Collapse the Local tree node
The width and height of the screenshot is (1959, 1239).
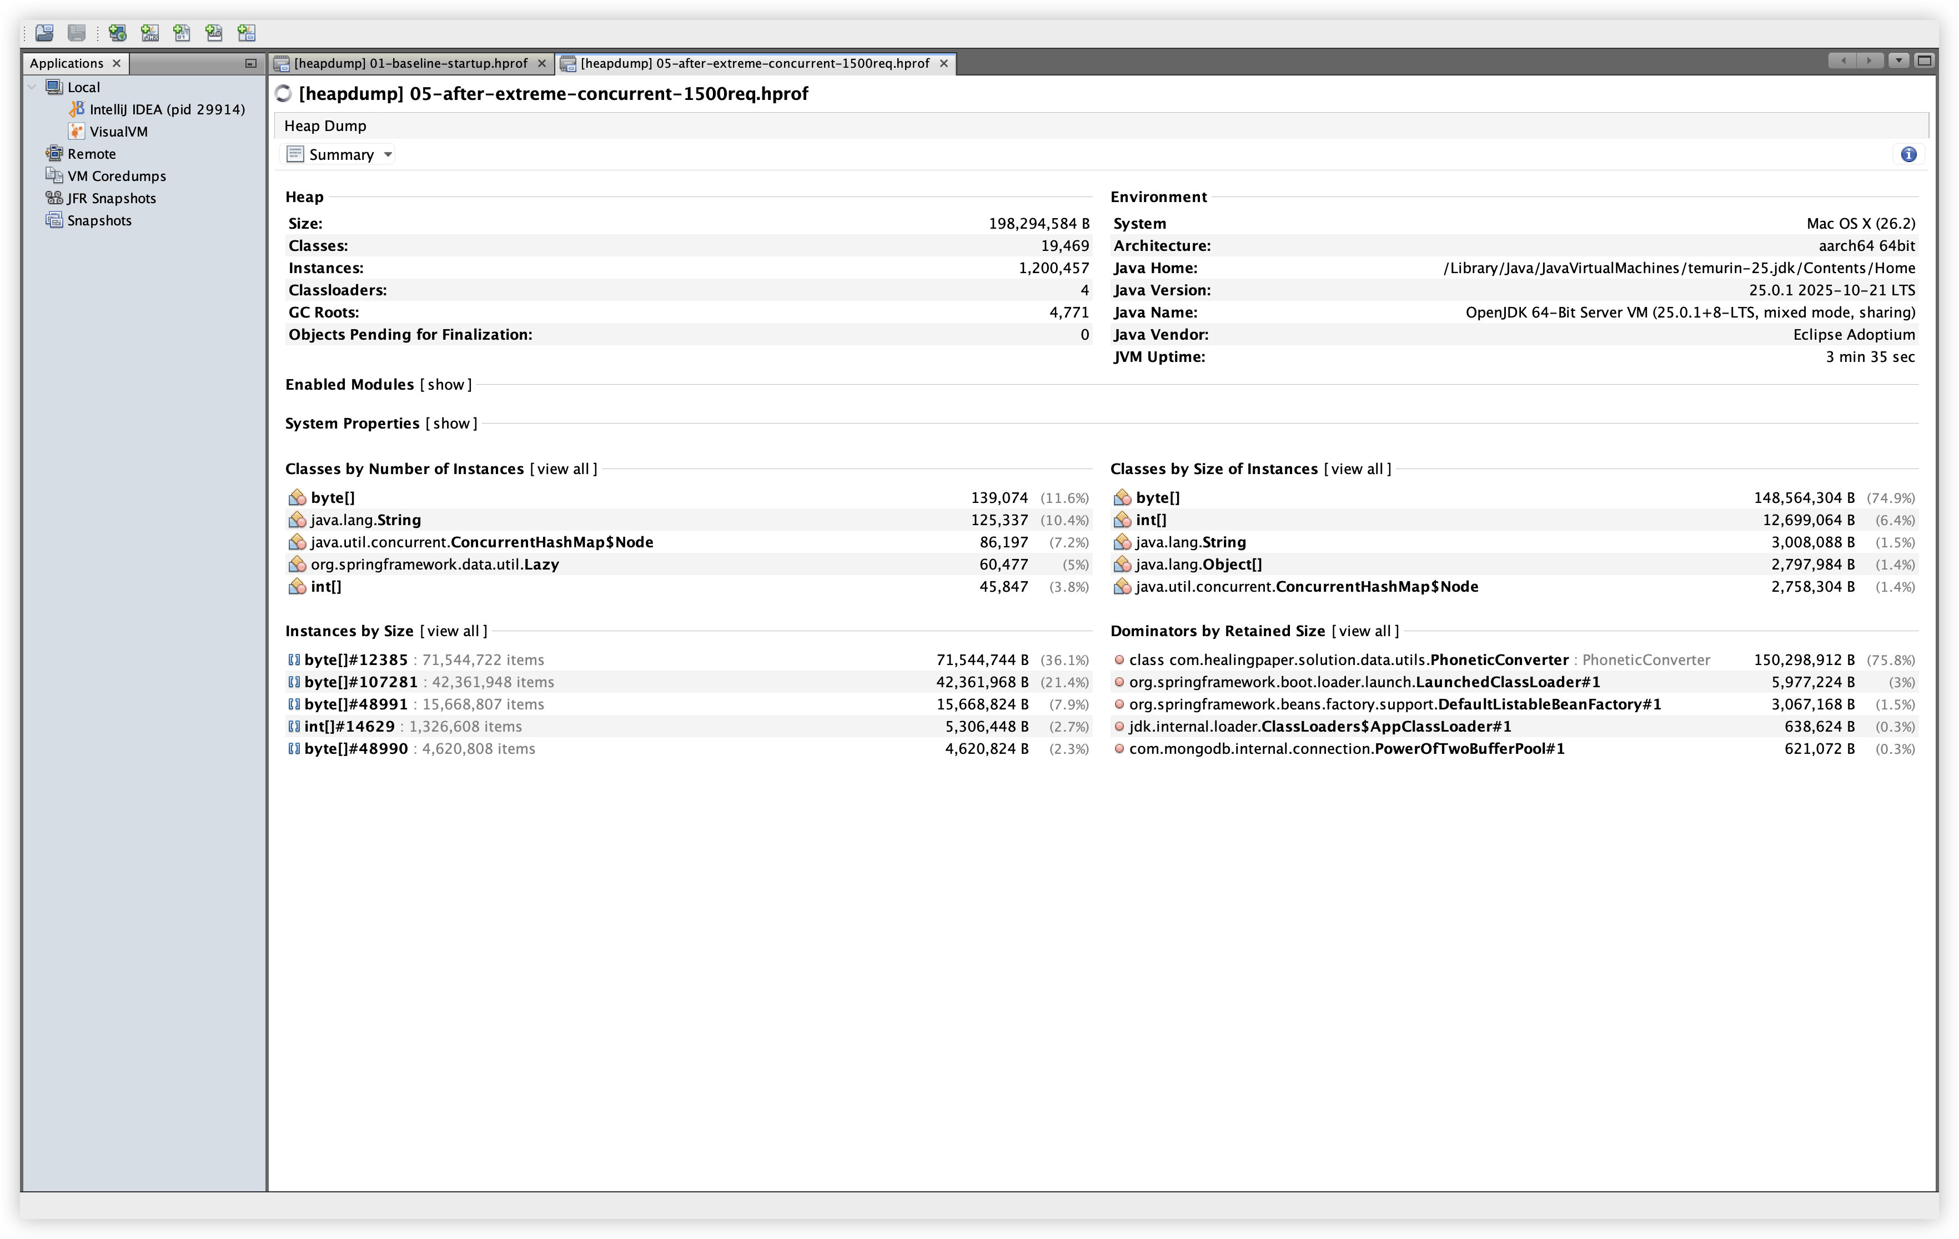click(x=33, y=87)
